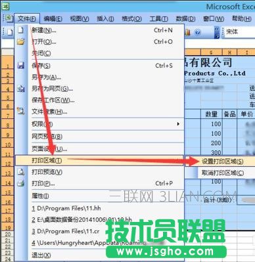
Task: Click the web page save icon beside 另存为网页
Action: 21,88
